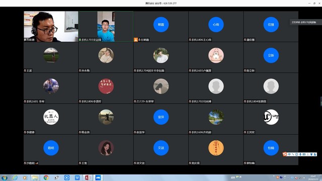Select the blue 亚萍 avatar tile
Viewport: 322px width, 181px height.
click(161, 117)
